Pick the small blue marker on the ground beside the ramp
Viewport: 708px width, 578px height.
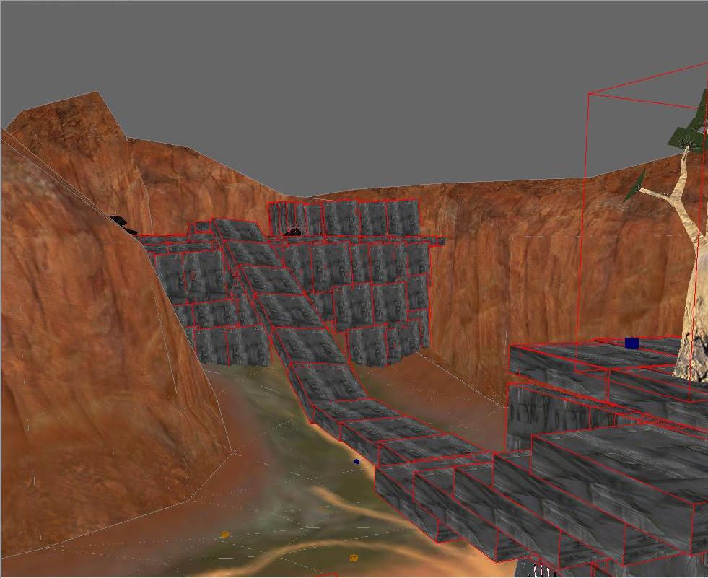tap(357, 462)
